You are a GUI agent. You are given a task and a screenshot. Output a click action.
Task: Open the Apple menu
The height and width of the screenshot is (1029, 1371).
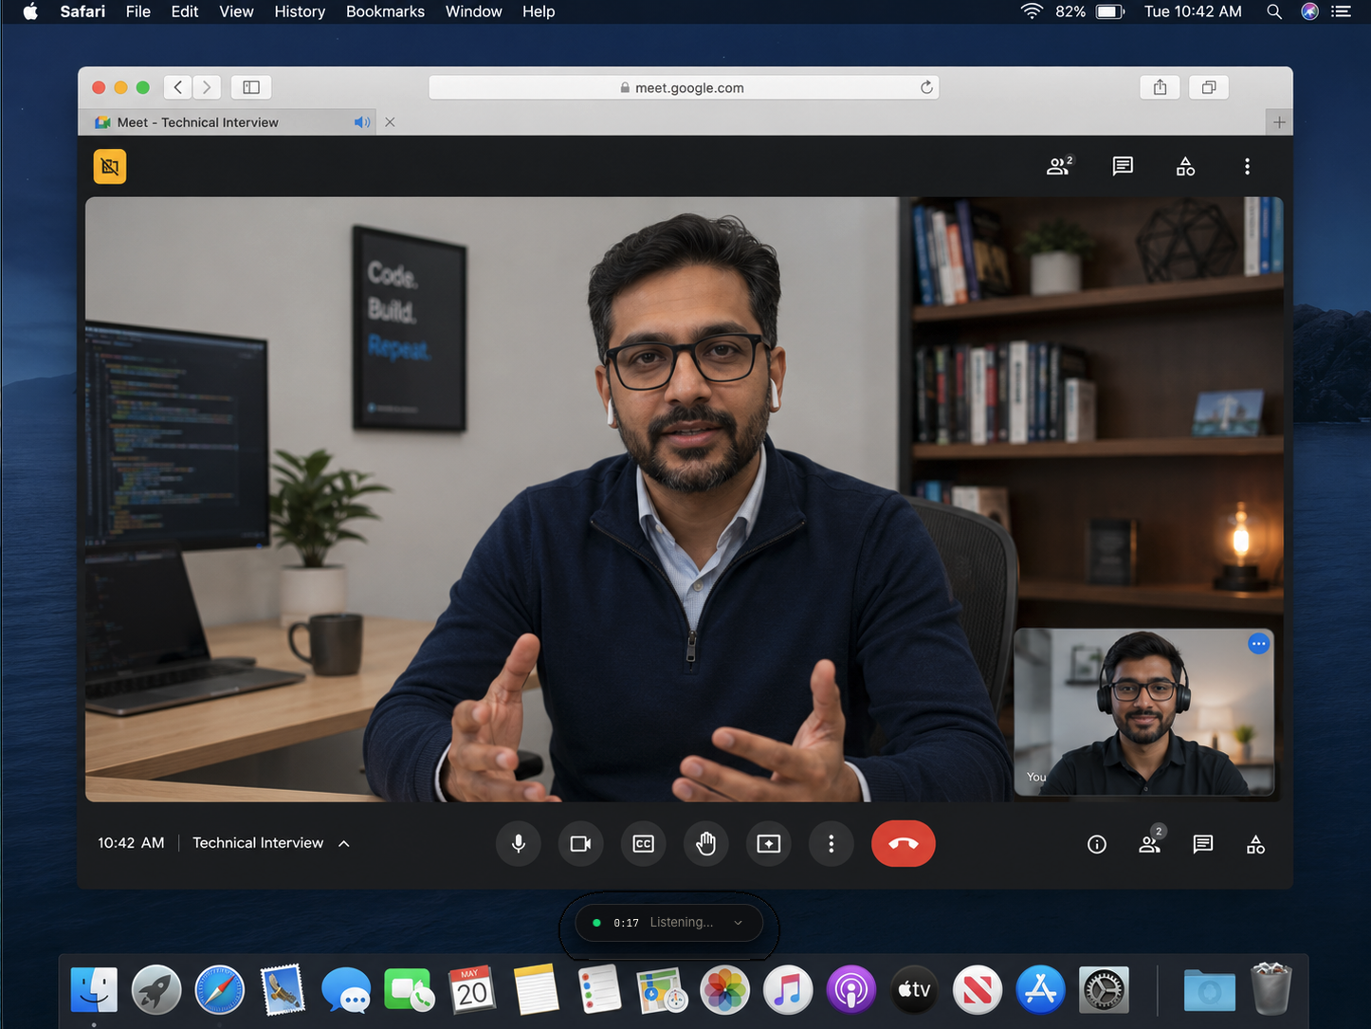[30, 11]
